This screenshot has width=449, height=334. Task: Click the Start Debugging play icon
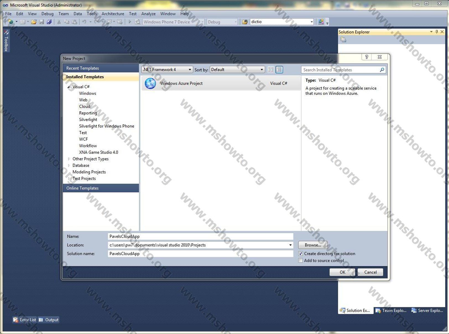tap(130, 22)
